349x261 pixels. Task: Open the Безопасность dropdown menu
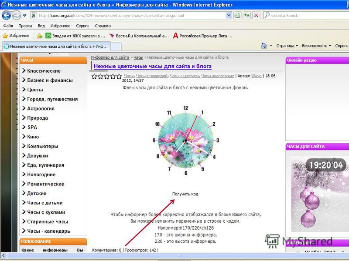click(316, 46)
